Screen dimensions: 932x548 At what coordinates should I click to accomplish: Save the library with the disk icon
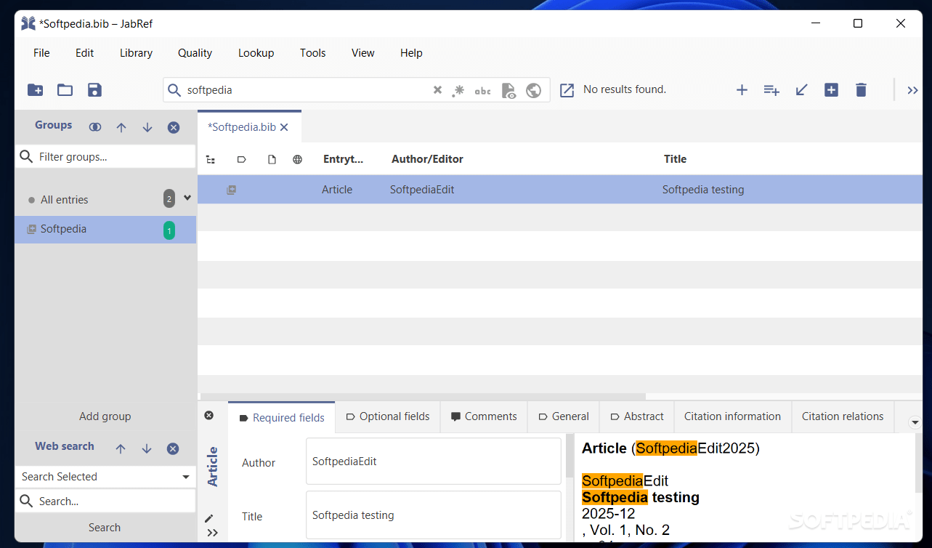pos(94,90)
